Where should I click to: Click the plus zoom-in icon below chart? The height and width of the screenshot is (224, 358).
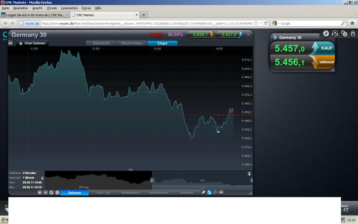[40, 192]
